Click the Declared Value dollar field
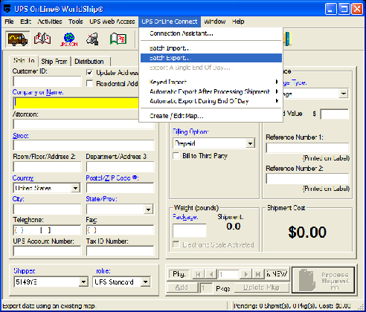 click(335, 114)
